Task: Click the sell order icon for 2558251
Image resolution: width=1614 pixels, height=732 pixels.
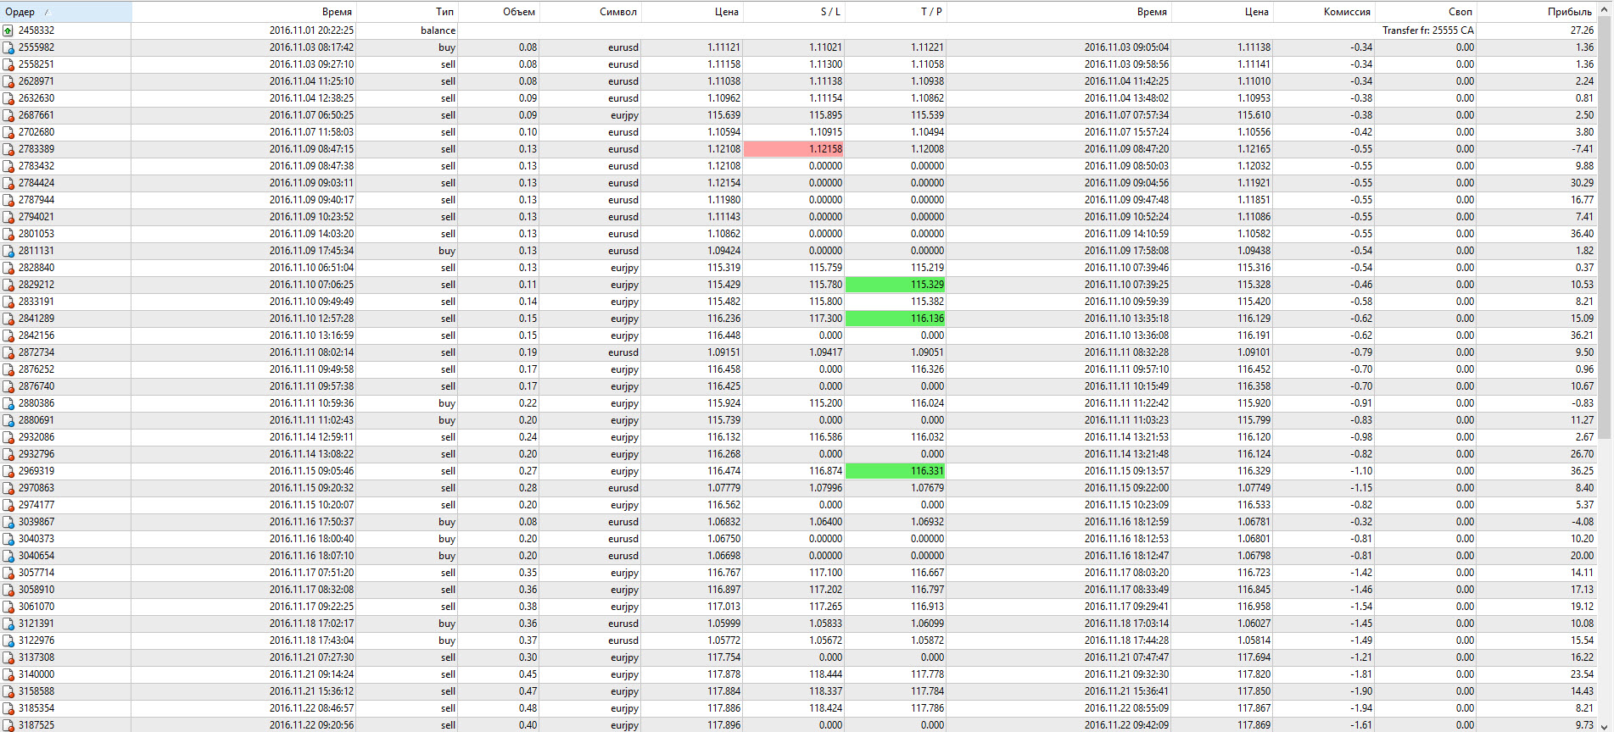Action: pos(8,64)
